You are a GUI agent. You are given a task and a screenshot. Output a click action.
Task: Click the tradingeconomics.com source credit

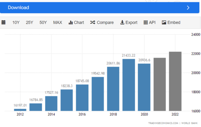163,123
